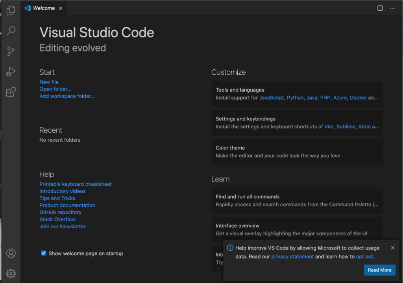
Task: Select the Welcome tab
Action: 43,8
